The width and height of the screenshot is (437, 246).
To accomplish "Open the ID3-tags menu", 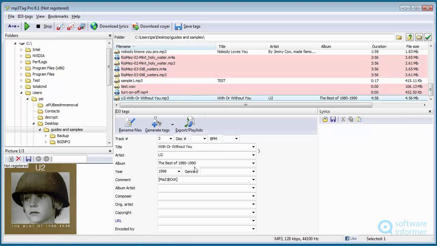I will click(25, 16).
